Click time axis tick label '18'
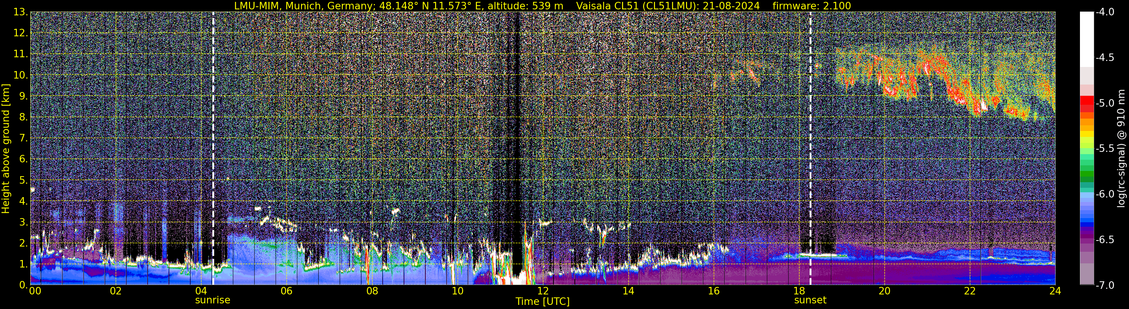 click(x=799, y=291)
